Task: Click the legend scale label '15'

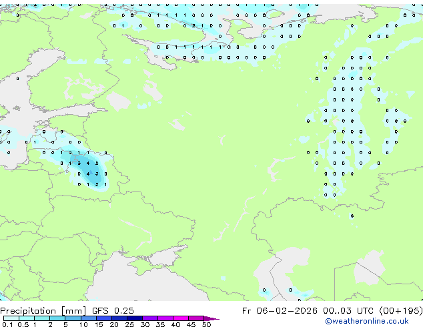Action: tap(99, 324)
